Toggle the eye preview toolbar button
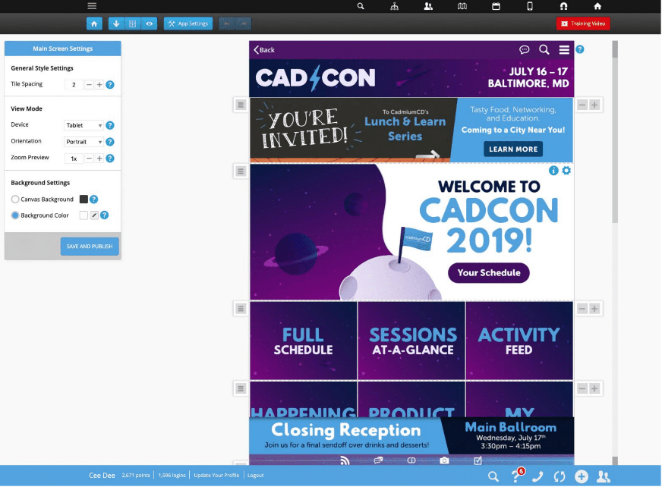The image size is (662, 487). click(150, 24)
